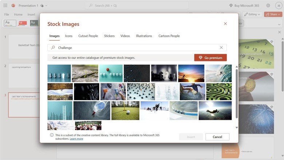Select the snow hockey players image
Viewport: 284px width, 160px height.
pyautogui.click(x=154, y=111)
